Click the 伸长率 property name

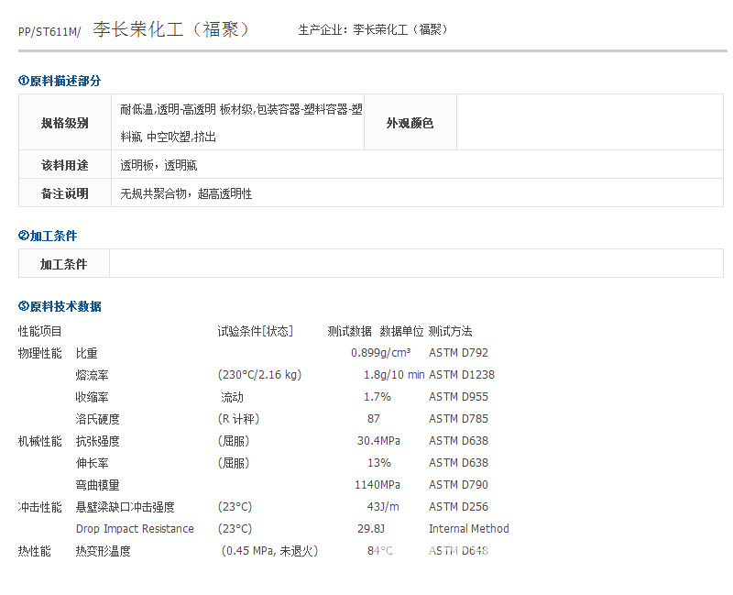coord(93,463)
